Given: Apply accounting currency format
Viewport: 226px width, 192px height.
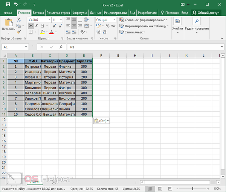Looking at the screenshot, I should pos(98,26).
